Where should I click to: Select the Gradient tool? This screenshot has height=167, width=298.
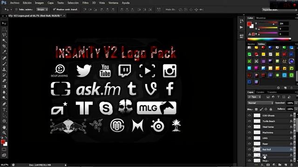[4, 86]
